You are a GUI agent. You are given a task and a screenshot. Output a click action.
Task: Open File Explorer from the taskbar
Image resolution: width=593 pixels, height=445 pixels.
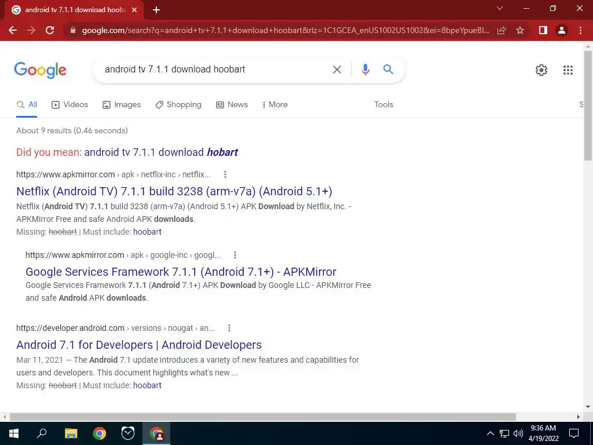point(71,433)
